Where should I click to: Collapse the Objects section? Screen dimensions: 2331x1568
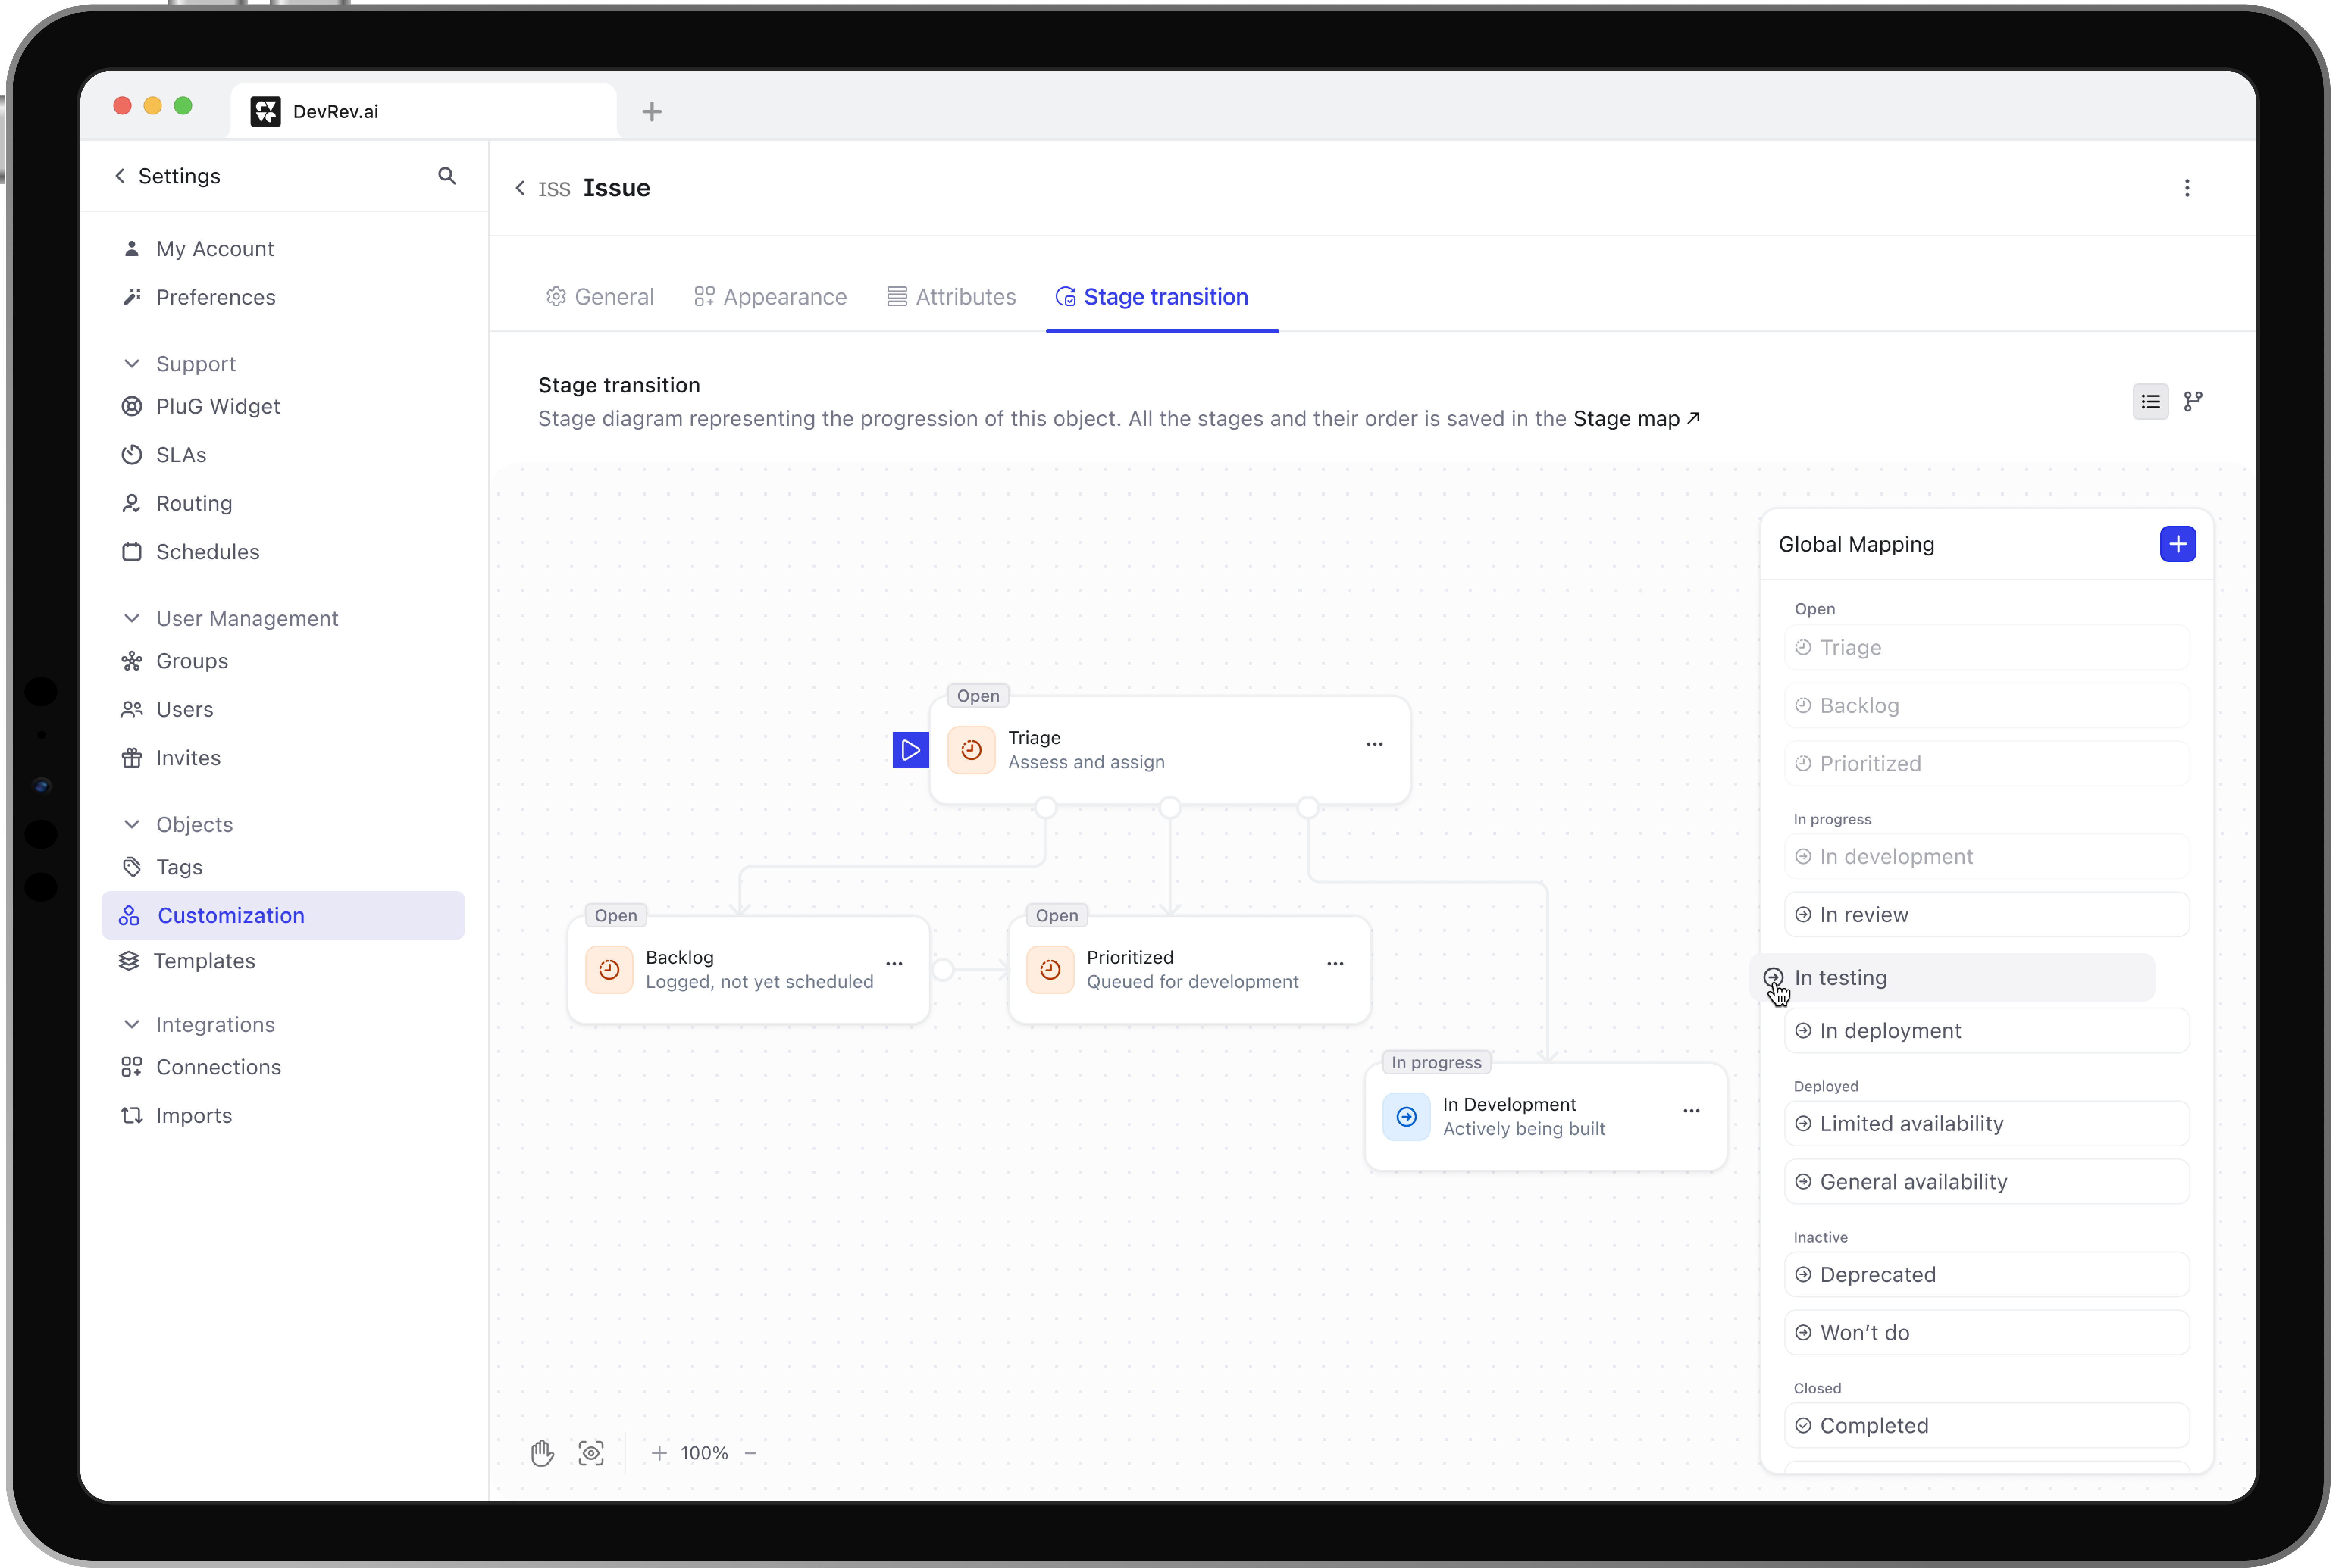132,825
